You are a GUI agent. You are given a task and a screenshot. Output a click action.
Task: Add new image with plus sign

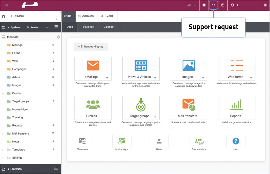pos(203,78)
